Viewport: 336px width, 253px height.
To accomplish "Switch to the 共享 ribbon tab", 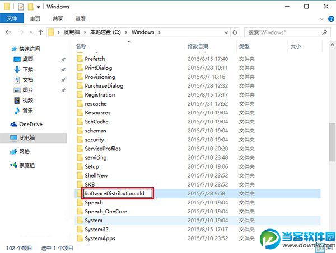I will point(58,18).
